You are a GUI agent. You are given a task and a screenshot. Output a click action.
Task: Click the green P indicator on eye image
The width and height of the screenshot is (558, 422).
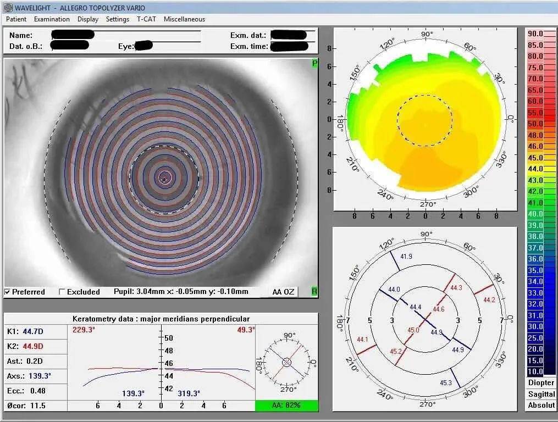pos(314,64)
